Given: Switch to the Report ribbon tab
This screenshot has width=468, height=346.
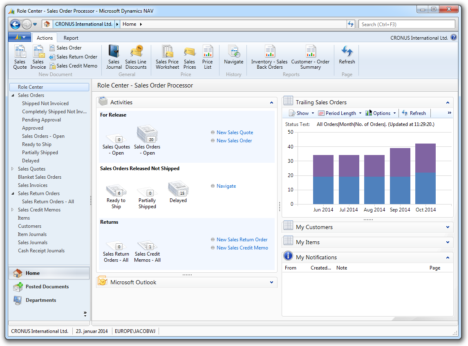Looking at the screenshot, I should coord(71,38).
